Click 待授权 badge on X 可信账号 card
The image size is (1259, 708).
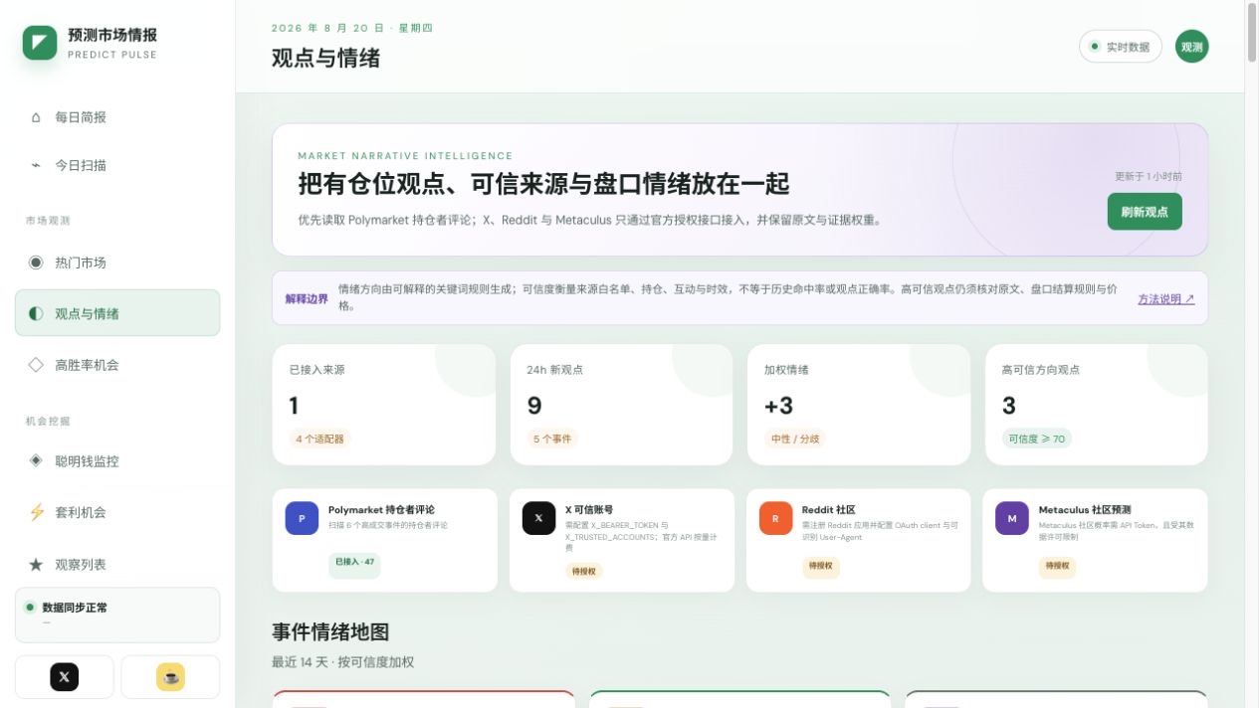(x=584, y=571)
